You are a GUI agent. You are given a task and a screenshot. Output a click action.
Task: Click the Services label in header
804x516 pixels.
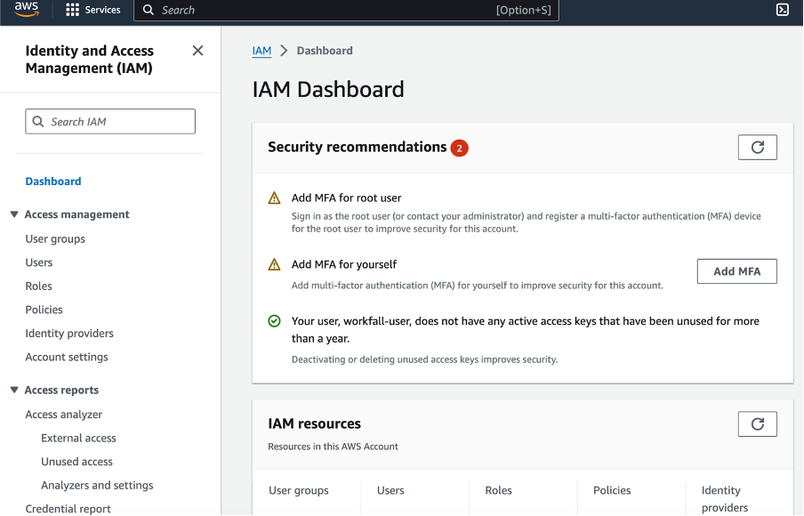[x=102, y=10]
